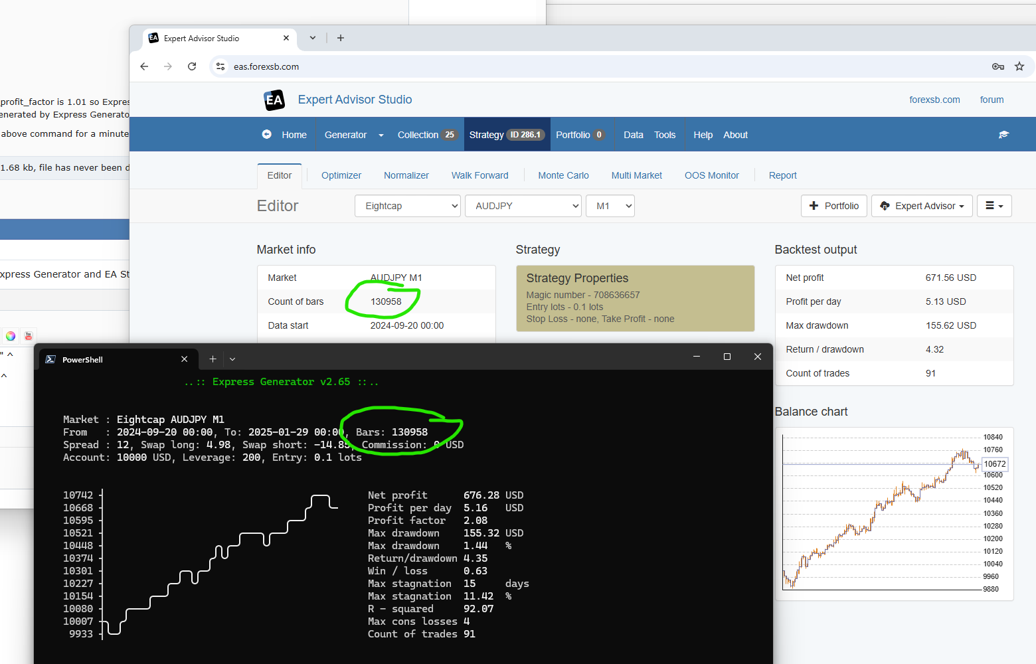Close the PowerShell tab
Viewport: 1036px width, 664px height.
[x=185, y=359]
